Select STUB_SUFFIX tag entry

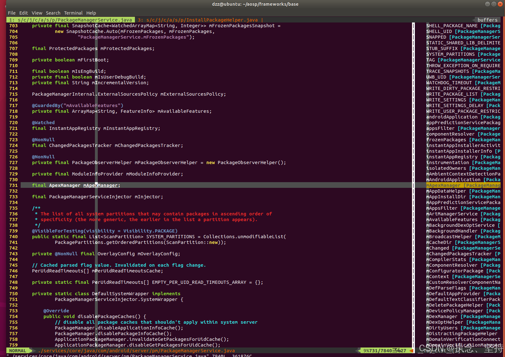tap(463, 48)
